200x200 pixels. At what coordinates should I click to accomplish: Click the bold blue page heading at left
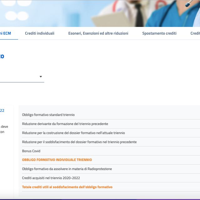click(x=2, y=56)
